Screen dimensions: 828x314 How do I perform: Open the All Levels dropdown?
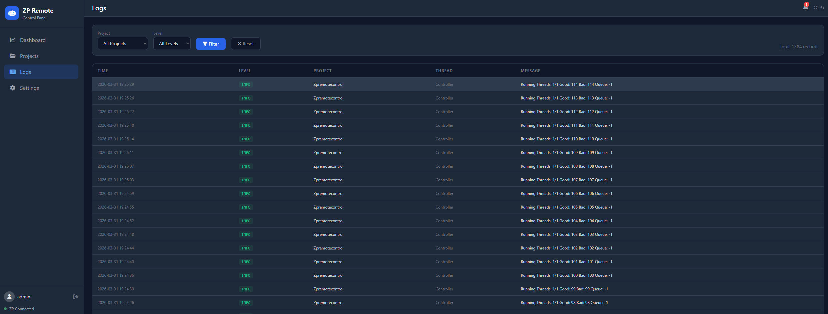tap(172, 44)
